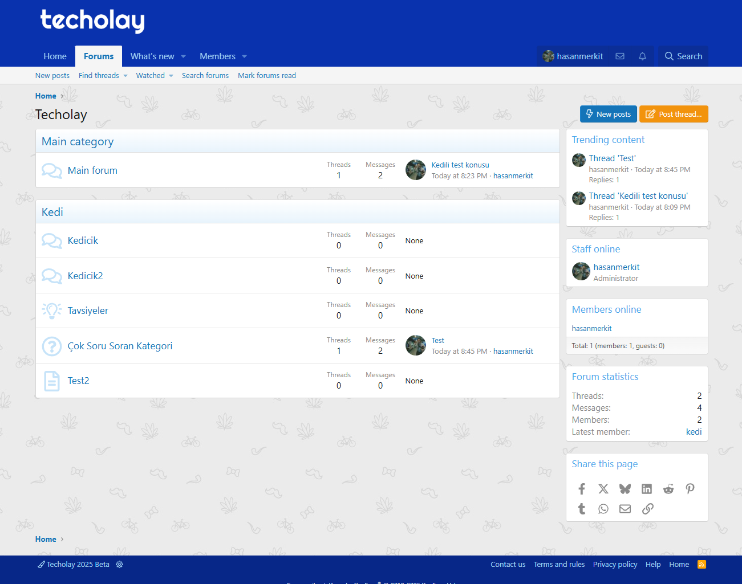Click Kedicik2 forum chat bubbles icon

tap(52, 276)
